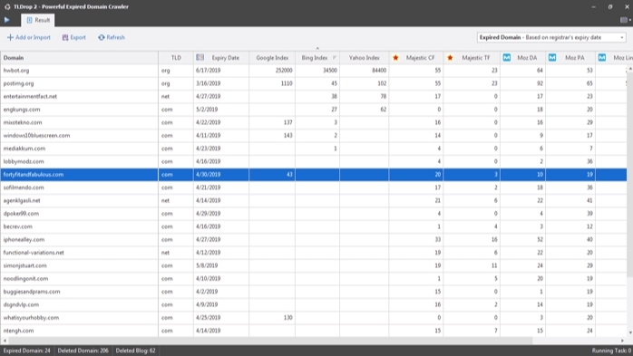Screen dimensions: 633x356
Task: Open the Expired Domain filter dropdown
Action: [551, 37]
